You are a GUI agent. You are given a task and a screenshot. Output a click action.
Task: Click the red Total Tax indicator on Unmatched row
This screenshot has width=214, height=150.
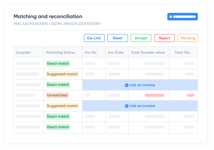point(191,95)
